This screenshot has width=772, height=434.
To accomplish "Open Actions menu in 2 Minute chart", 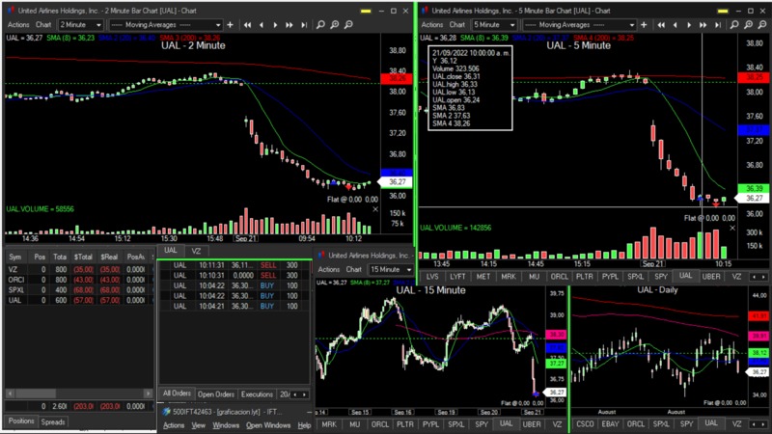I will (17, 24).
